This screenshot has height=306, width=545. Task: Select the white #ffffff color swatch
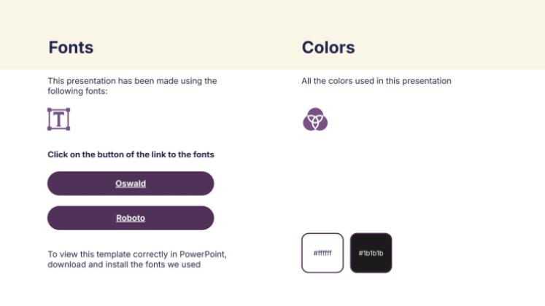pos(322,253)
